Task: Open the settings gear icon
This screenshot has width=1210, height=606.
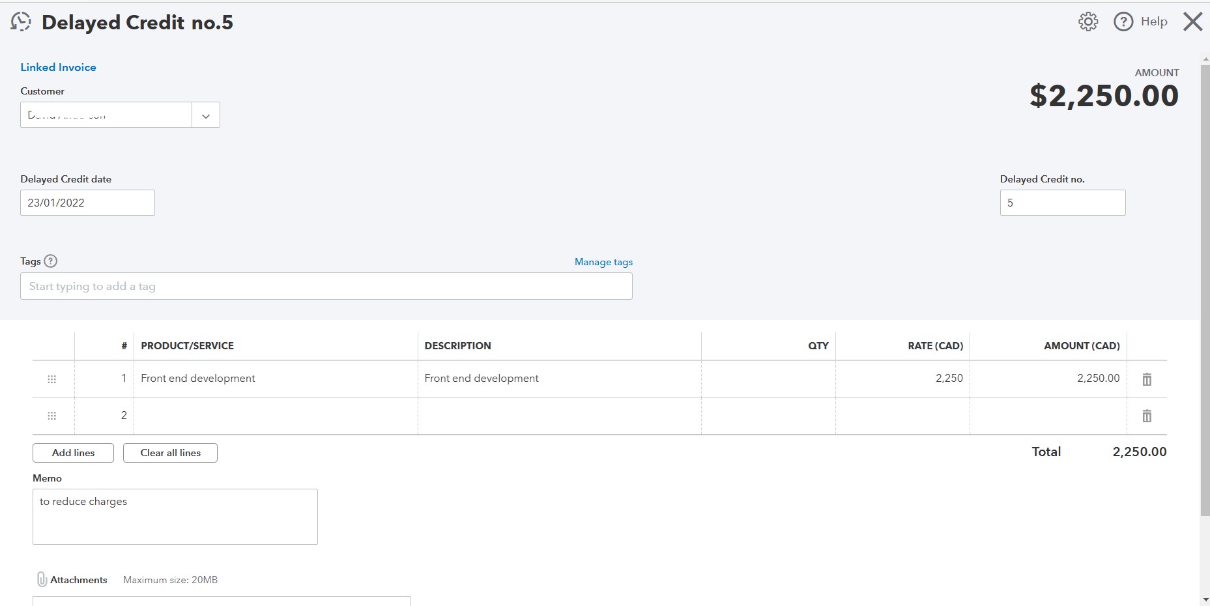Action: (1088, 22)
